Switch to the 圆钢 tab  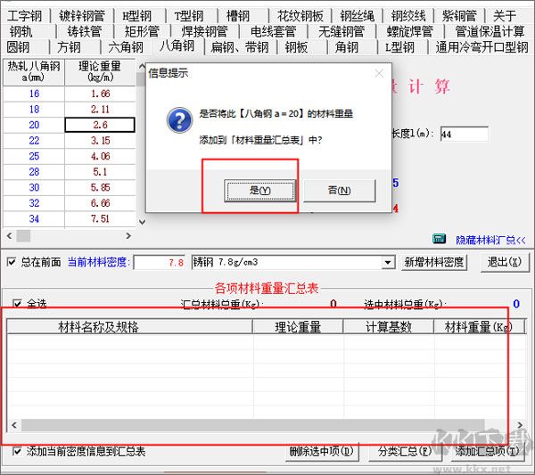[x=18, y=47]
